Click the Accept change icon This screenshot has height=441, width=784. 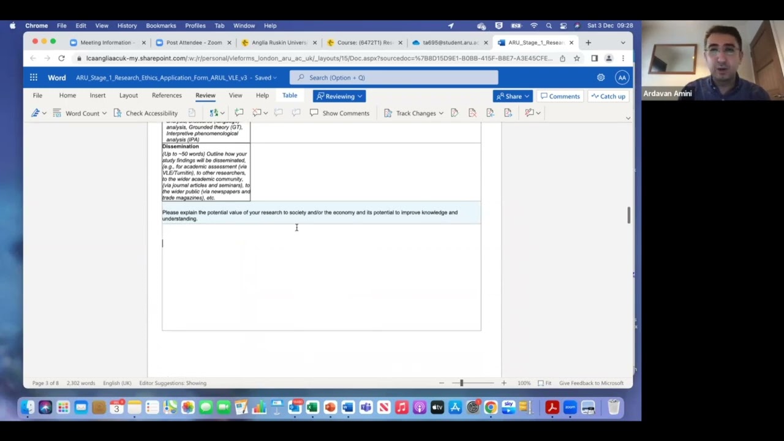click(454, 113)
